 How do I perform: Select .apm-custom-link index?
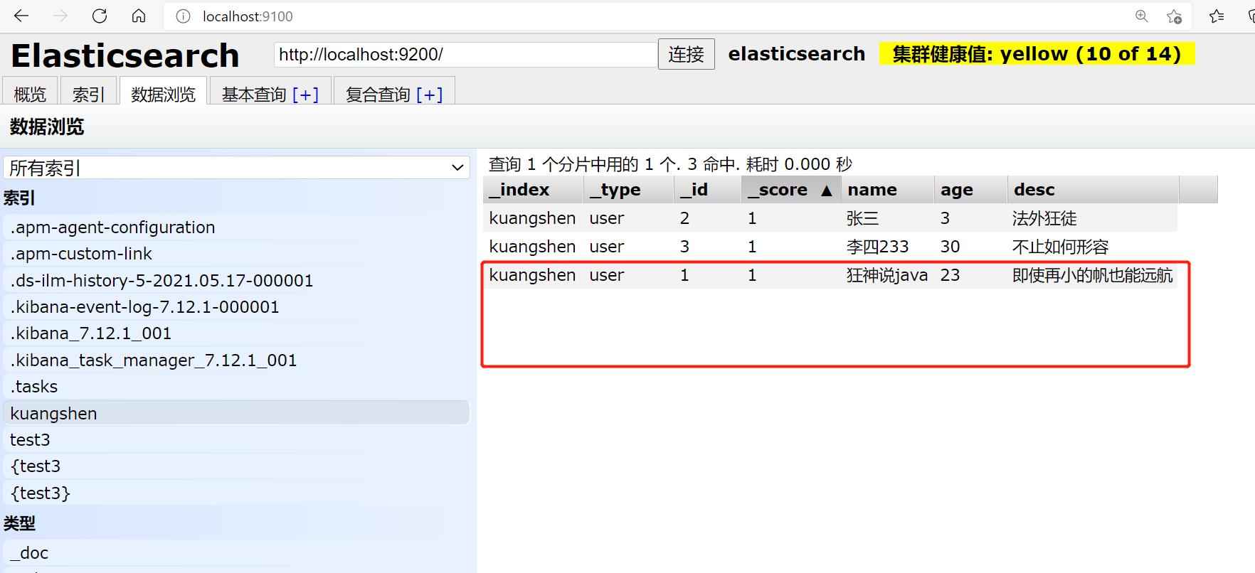[x=236, y=254]
